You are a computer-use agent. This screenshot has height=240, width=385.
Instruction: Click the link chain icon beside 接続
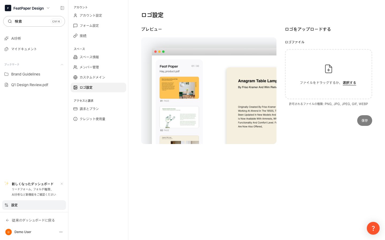pyautogui.click(x=75, y=36)
